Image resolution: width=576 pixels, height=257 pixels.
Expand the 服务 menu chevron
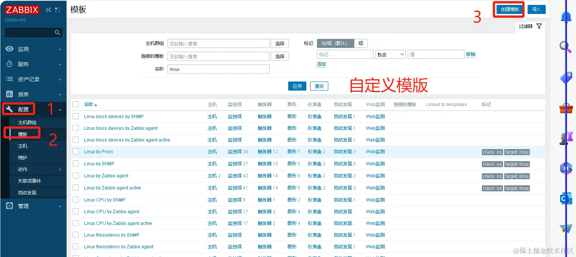[x=60, y=64]
